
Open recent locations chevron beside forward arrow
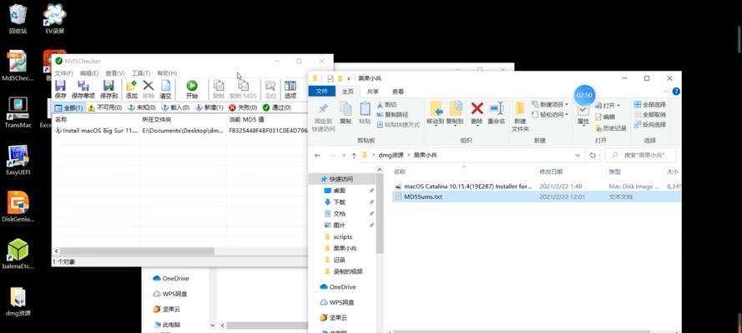pos(344,156)
